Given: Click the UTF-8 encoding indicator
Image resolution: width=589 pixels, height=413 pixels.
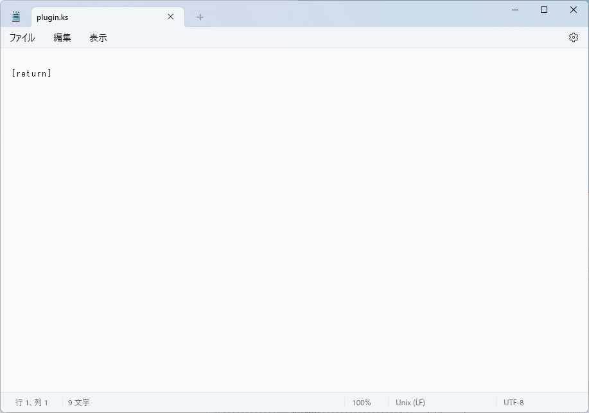Looking at the screenshot, I should pyautogui.click(x=513, y=403).
